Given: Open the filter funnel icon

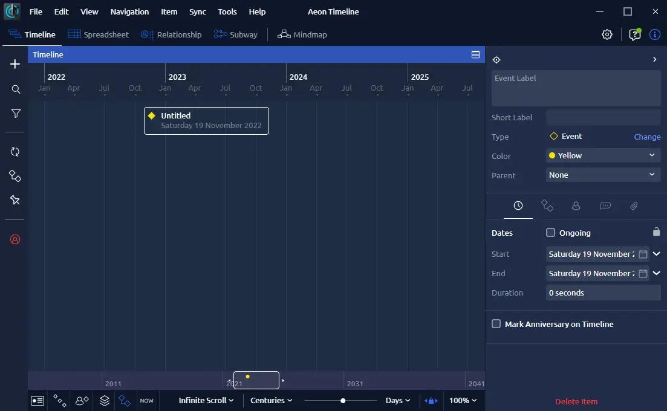Looking at the screenshot, I should (x=16, y=114).
